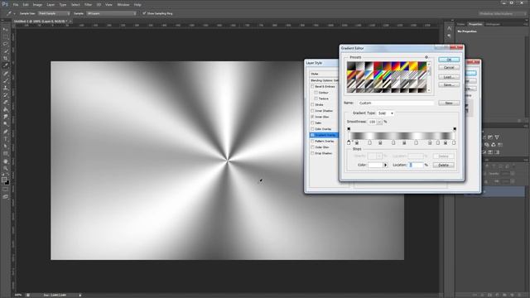Screen dimensions: 530x298
Task: Select the Rectangular Marquee tool
Action: click(6, 36)
